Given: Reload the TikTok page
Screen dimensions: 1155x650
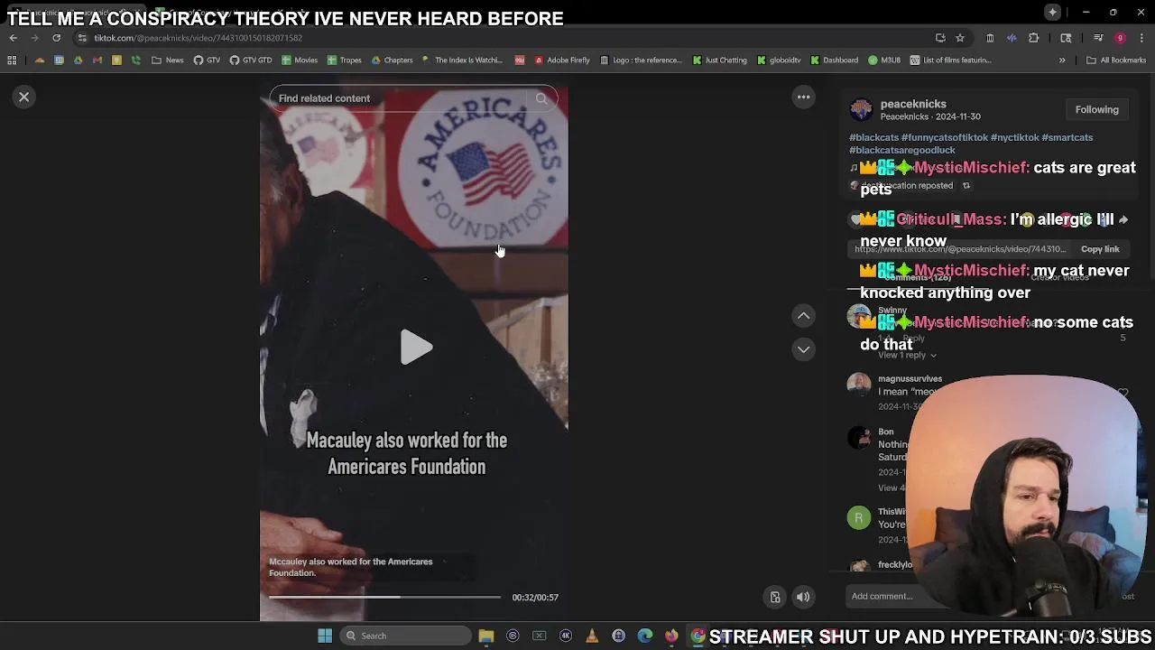Looking at the screenshot, I should [56, 38].
